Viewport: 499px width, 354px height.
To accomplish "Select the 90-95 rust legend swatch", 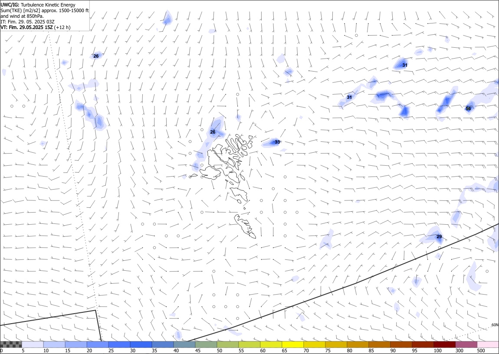I will click(401, 344).
